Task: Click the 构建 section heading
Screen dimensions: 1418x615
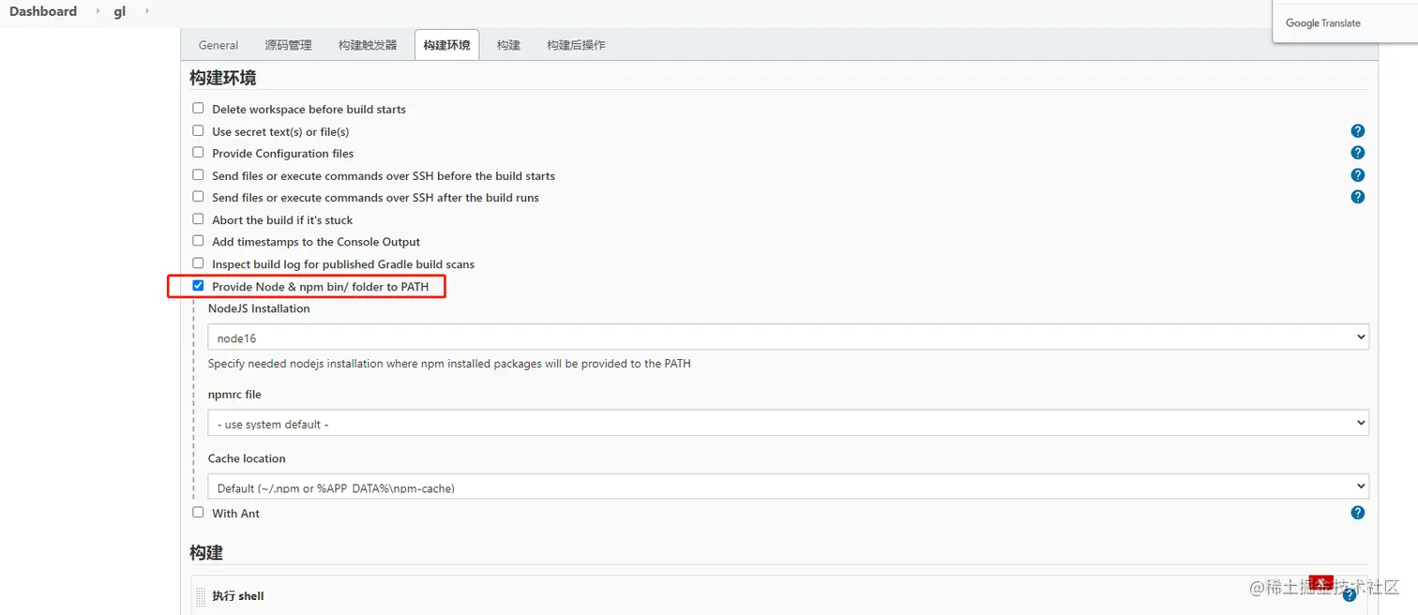Action: pos(206,553)
